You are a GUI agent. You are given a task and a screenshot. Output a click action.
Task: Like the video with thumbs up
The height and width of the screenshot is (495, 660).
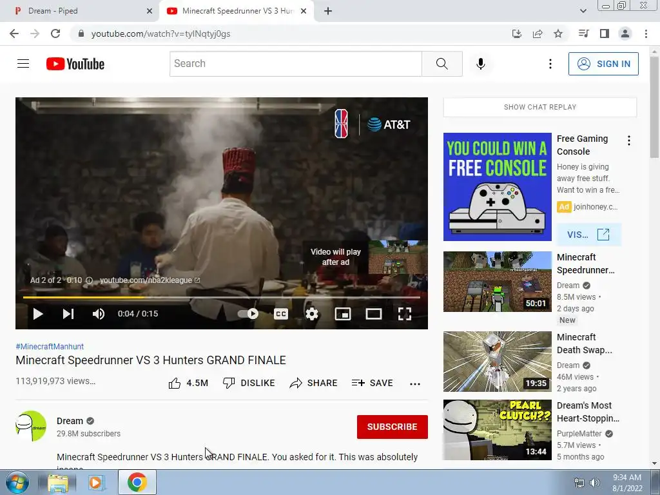[188, 383]
